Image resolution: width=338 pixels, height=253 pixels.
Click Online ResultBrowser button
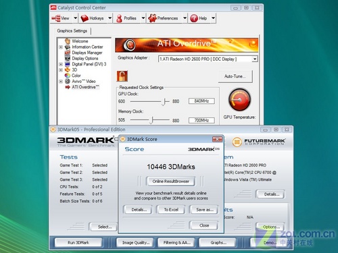coord(171,181)
